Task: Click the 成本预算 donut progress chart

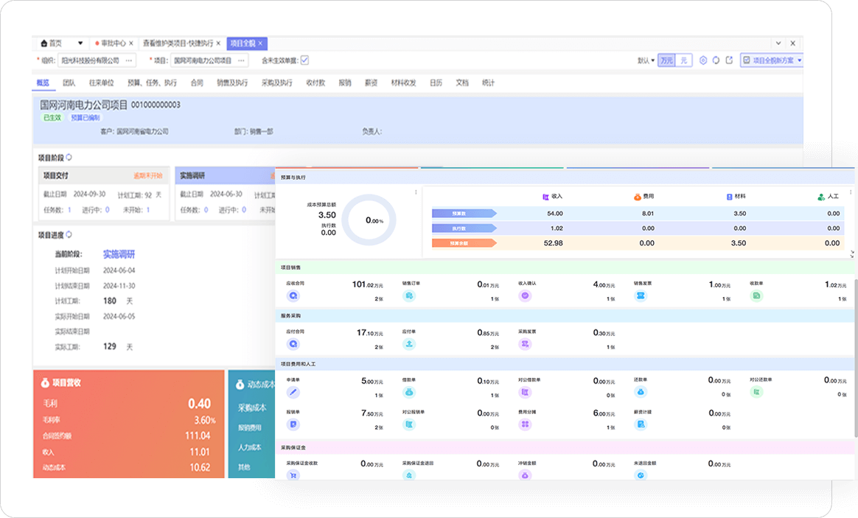Action: (x=369, y=220)
